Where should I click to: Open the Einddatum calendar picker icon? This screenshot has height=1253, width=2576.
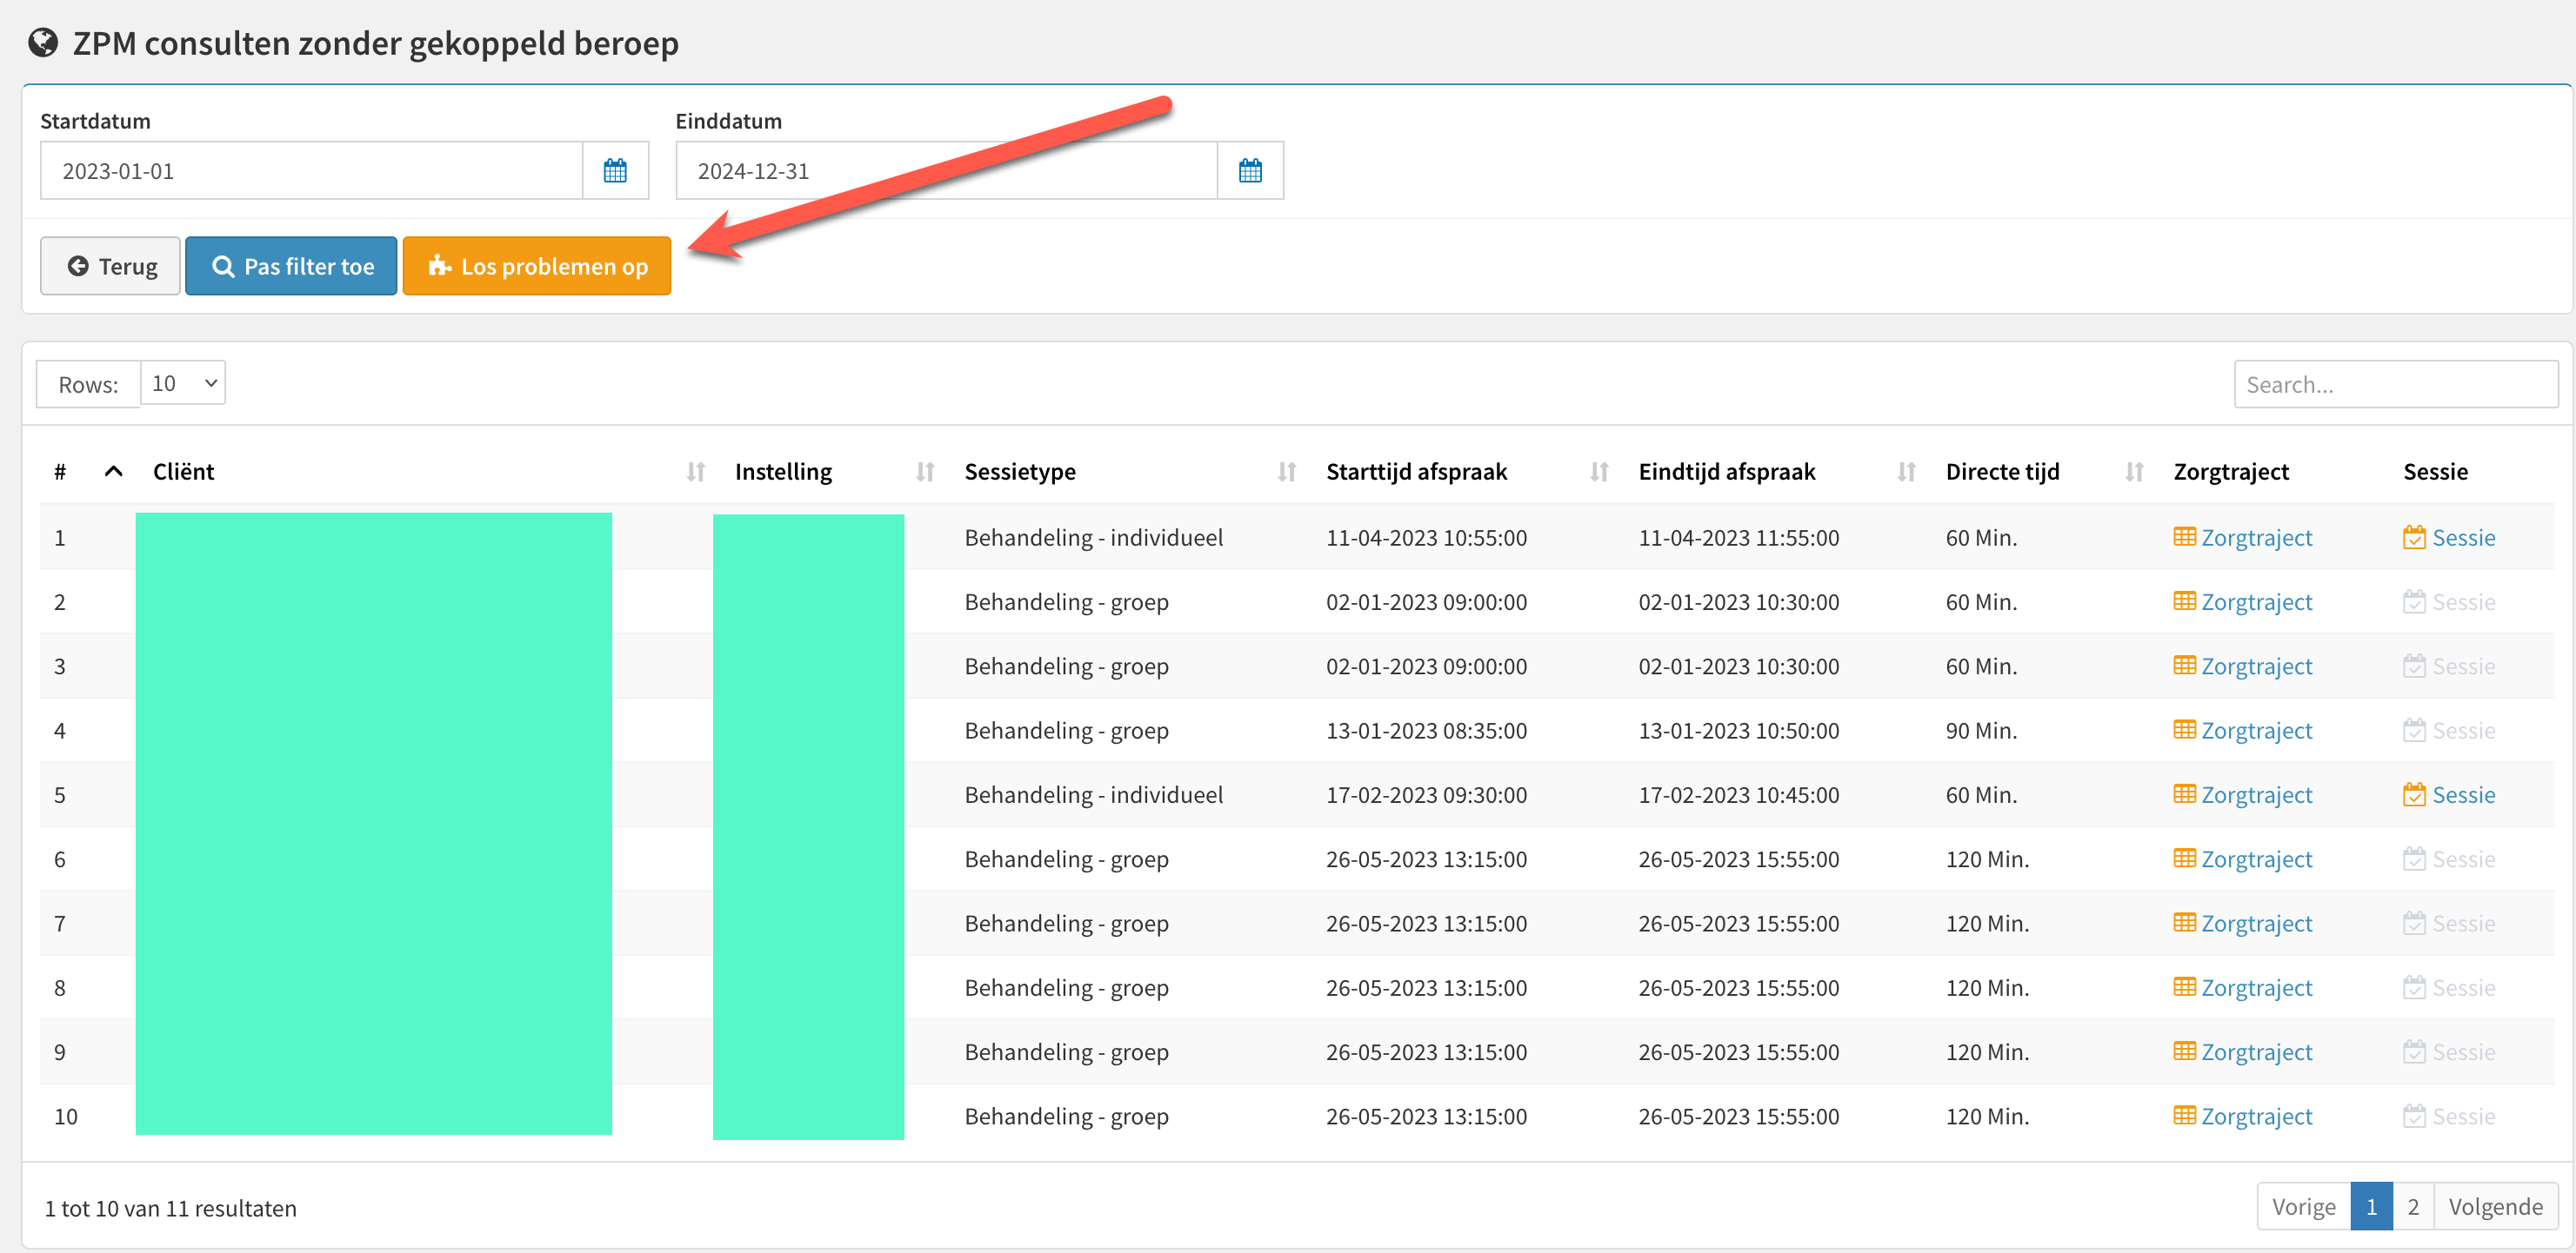1250,171
